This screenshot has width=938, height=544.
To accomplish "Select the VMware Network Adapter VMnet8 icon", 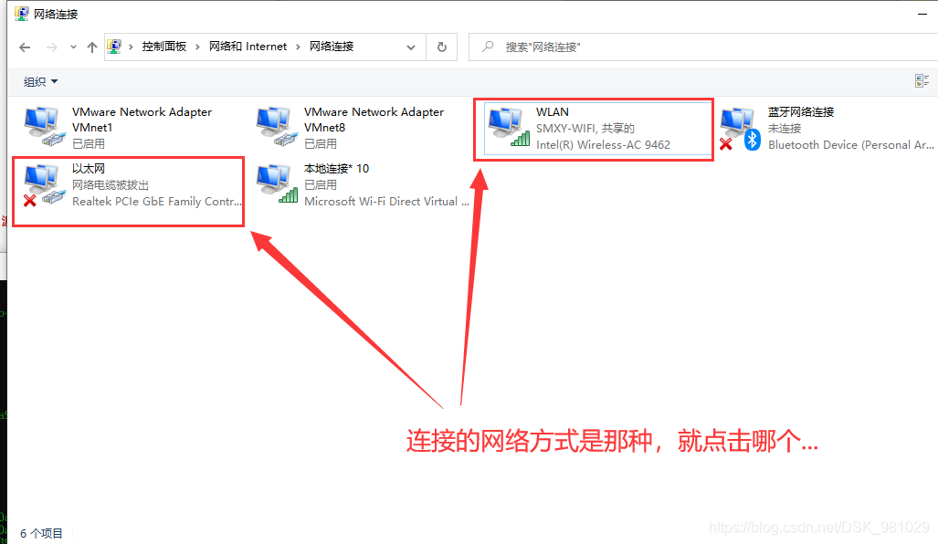I will (x=276, y=127).
